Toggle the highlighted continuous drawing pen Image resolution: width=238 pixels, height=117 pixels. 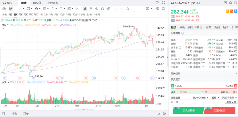coord(85,9)
